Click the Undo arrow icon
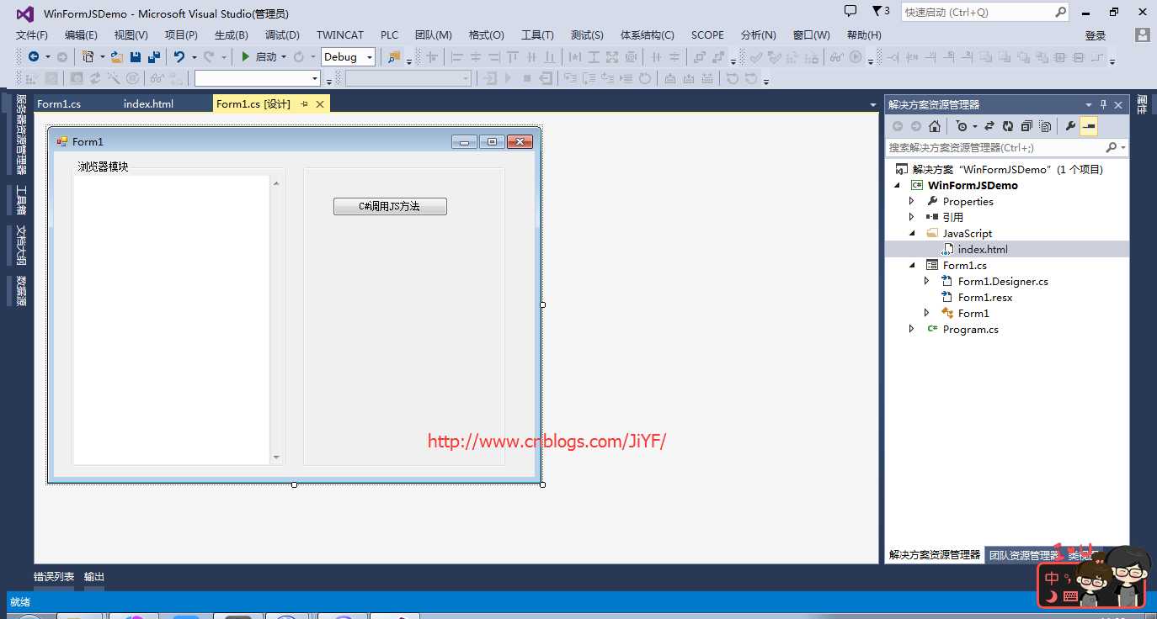 click(x=179, y=57)
